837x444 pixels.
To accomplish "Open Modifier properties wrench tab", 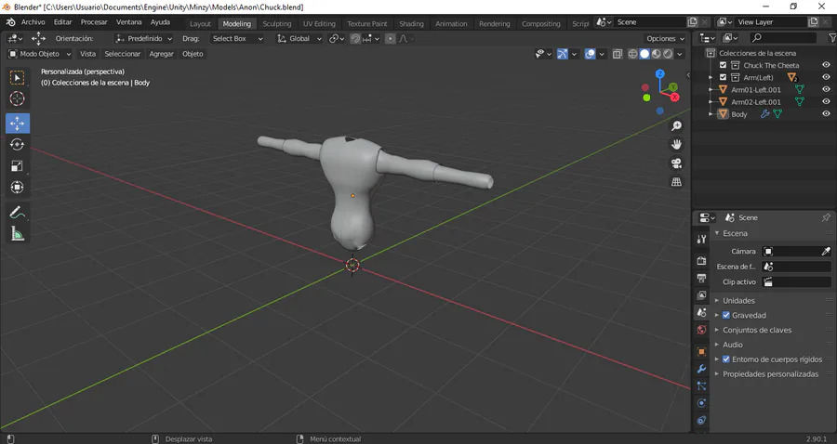I will click(701, 369).
